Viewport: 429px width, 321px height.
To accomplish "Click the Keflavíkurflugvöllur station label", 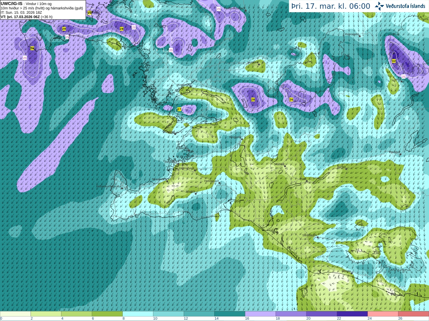I will (x=109, y=186).
